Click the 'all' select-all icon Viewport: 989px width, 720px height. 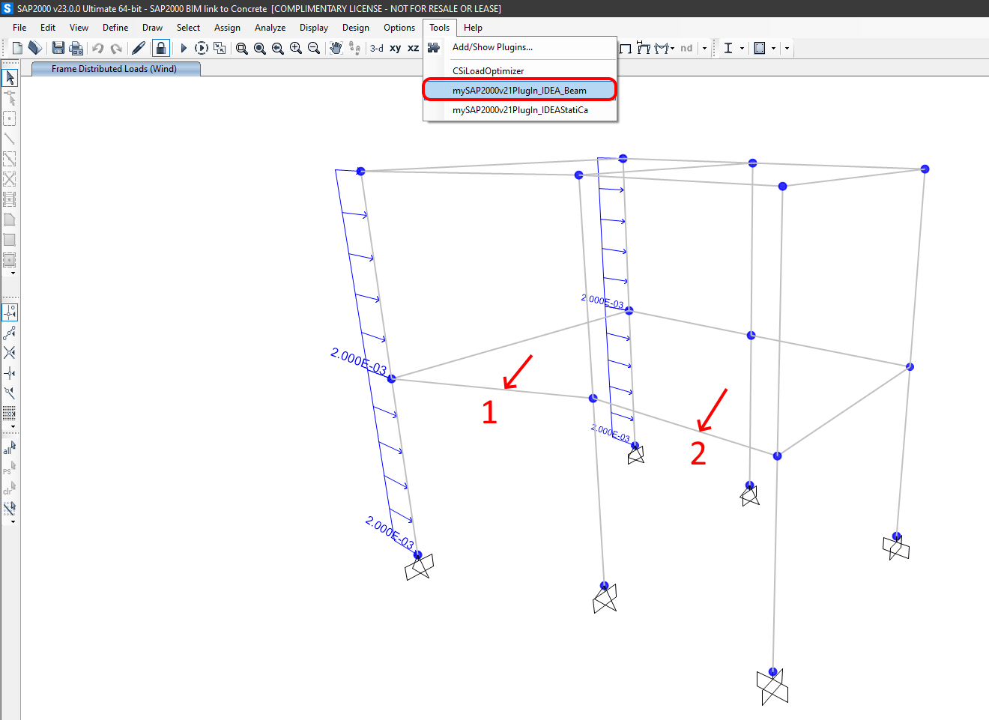coord(9,447)
